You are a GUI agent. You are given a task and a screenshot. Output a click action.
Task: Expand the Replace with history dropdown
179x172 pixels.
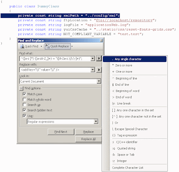tap(93, 70)
